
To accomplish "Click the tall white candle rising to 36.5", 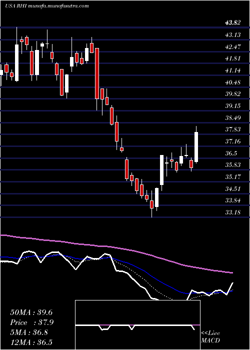I will click(x=161, y=170).
